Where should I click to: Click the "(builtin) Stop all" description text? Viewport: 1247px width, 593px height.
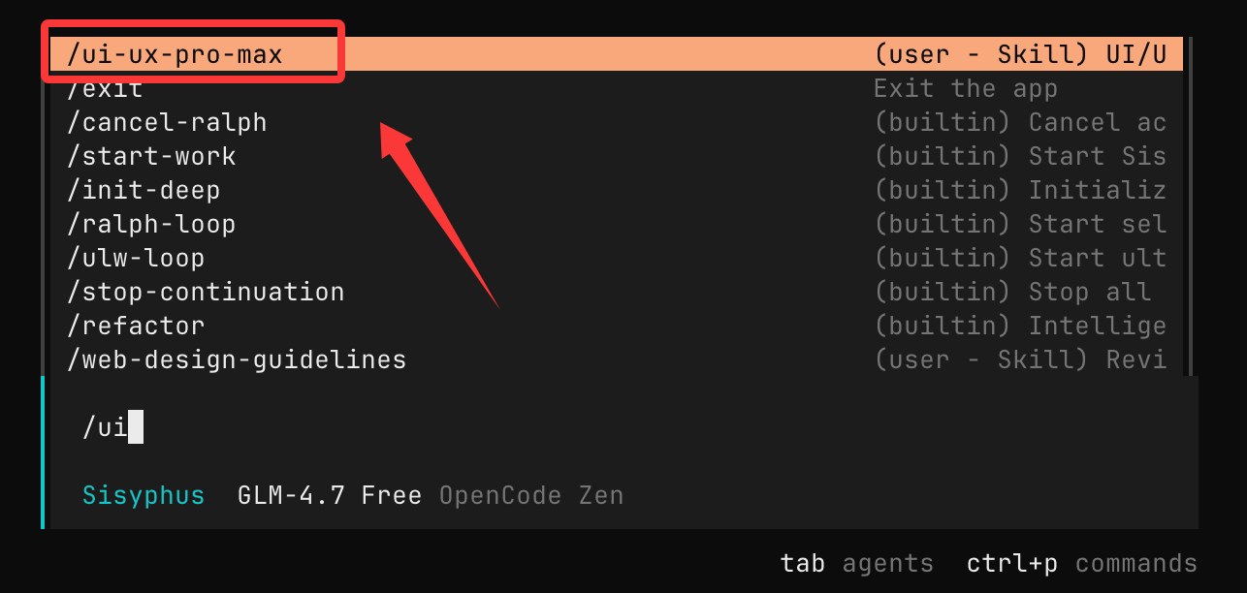[1012, 293]
